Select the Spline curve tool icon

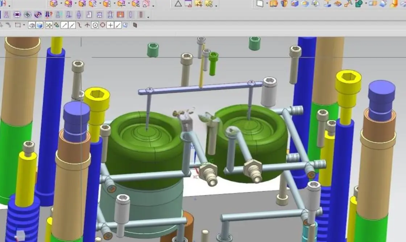click(x=79, y=25)
